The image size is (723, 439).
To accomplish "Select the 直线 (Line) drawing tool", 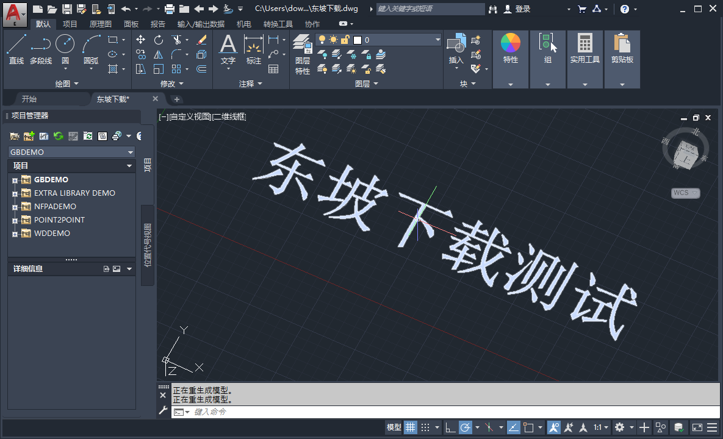I will (x=16, y=48).
